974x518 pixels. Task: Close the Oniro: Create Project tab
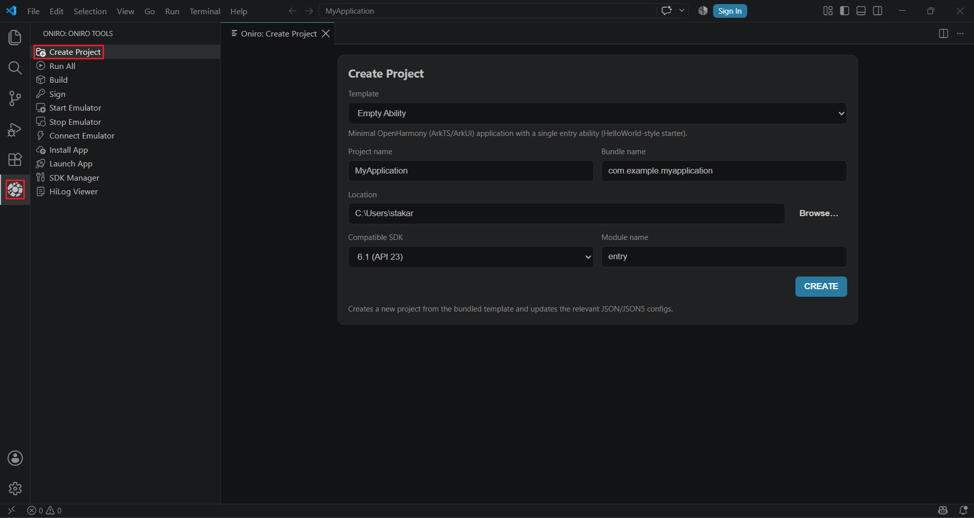[326, 33]
